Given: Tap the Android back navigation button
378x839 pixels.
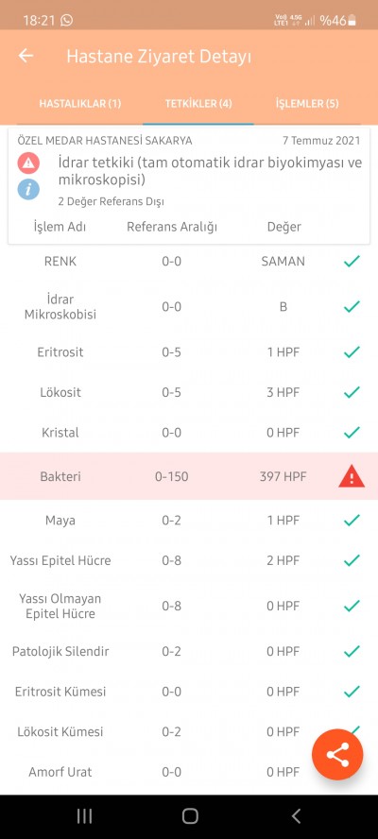Looking at the screenshot, I should point(296,816).
